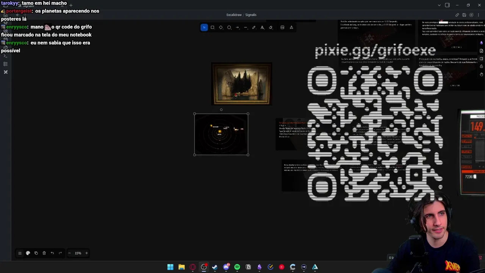Open the title bar dropdown chevron
The width and height of the screenshot is (485, 273).
click(x=439, y=5)
